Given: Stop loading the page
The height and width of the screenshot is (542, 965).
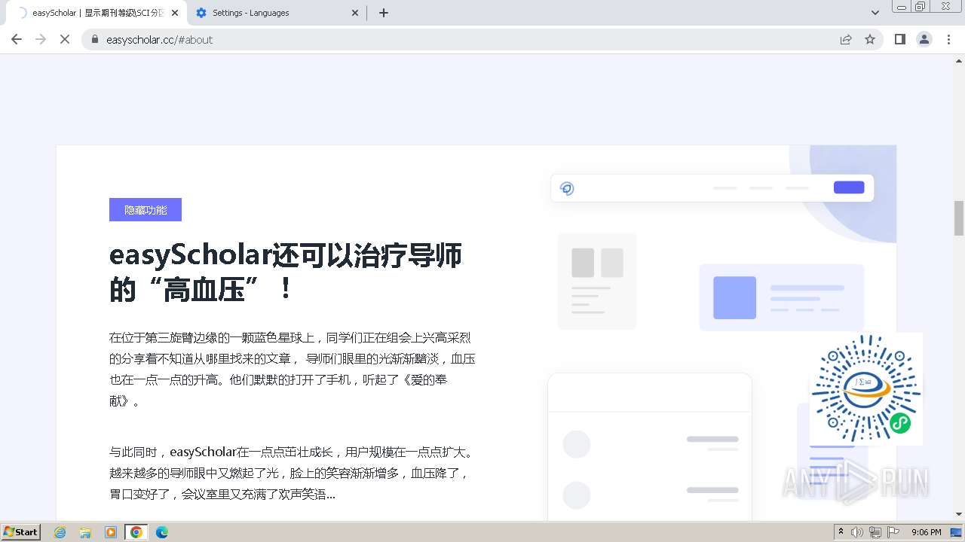Looking at the screenshot, I should coord(65,39).
